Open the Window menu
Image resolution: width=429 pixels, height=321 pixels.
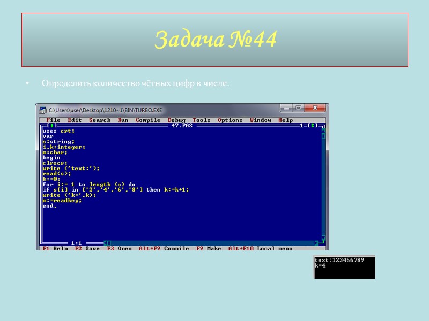261,120
